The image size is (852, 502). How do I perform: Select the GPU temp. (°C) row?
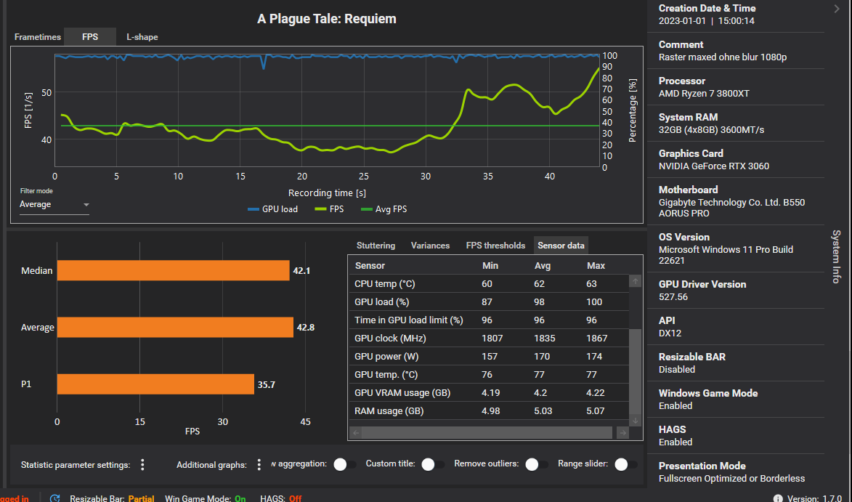point(489,374)
